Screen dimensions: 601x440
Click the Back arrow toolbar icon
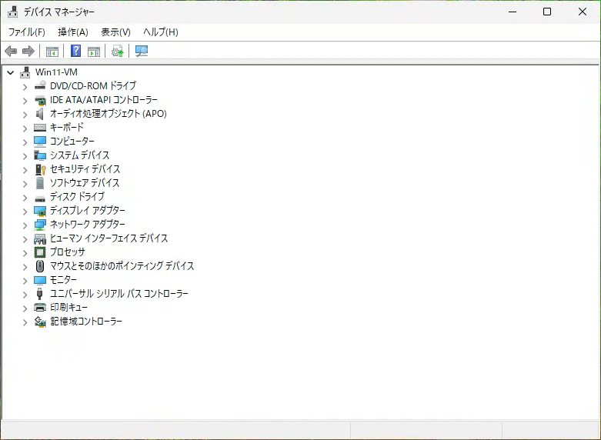click(x=11, y=51)
